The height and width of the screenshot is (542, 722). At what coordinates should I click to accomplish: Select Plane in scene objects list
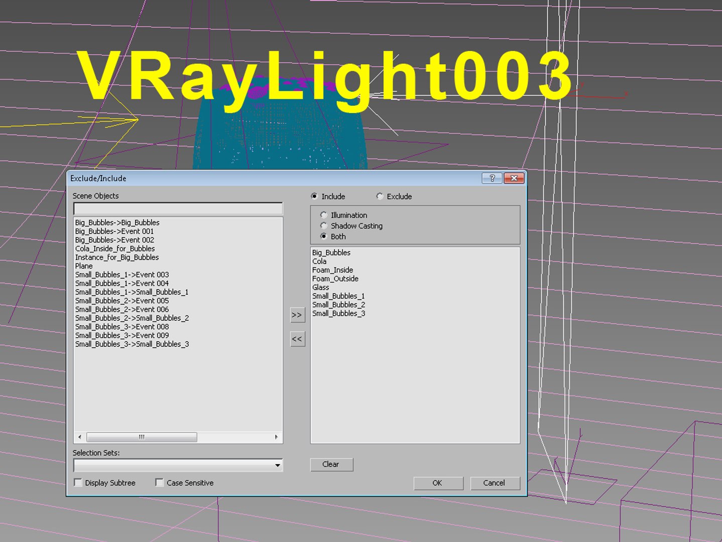[84, 266]
